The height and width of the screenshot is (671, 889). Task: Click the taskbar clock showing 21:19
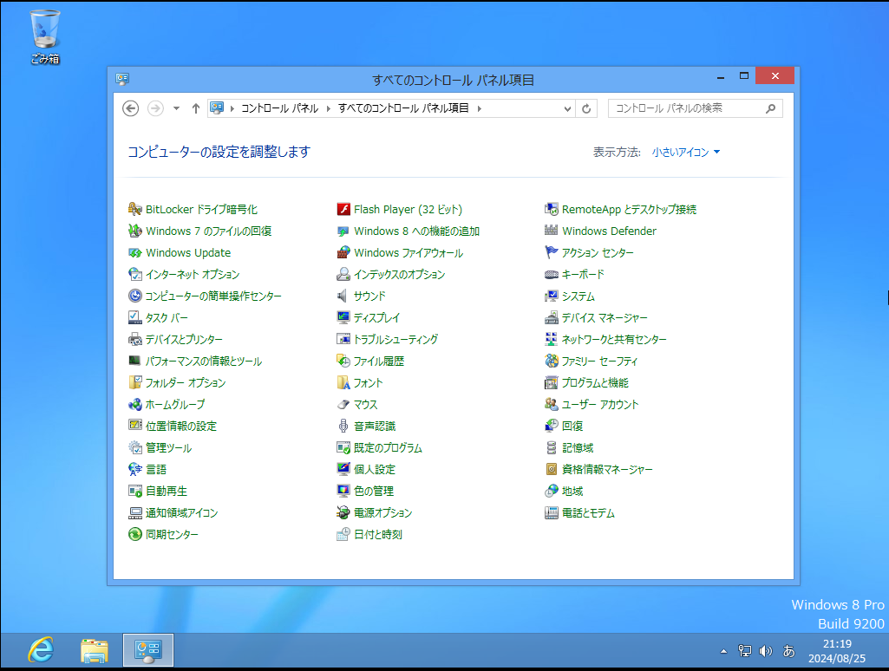tap(837, 651)
